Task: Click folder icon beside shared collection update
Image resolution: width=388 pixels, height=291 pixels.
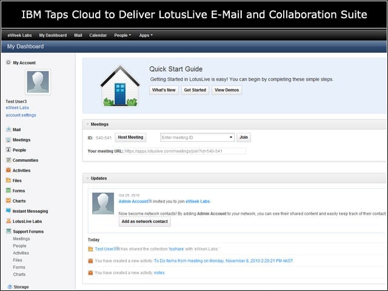Action: (90, 249)
